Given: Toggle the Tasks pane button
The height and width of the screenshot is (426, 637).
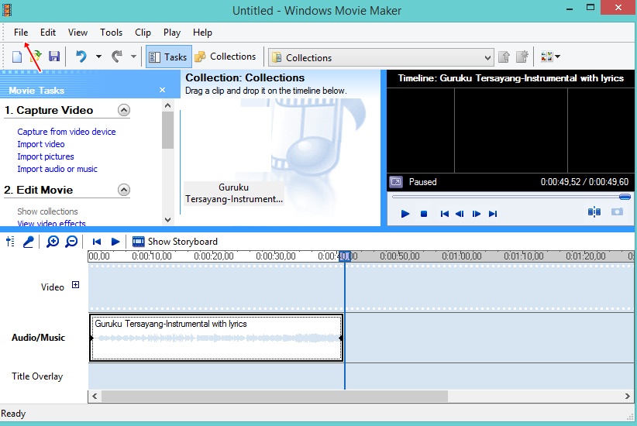Looking at the screenshot, I should 169,57.
